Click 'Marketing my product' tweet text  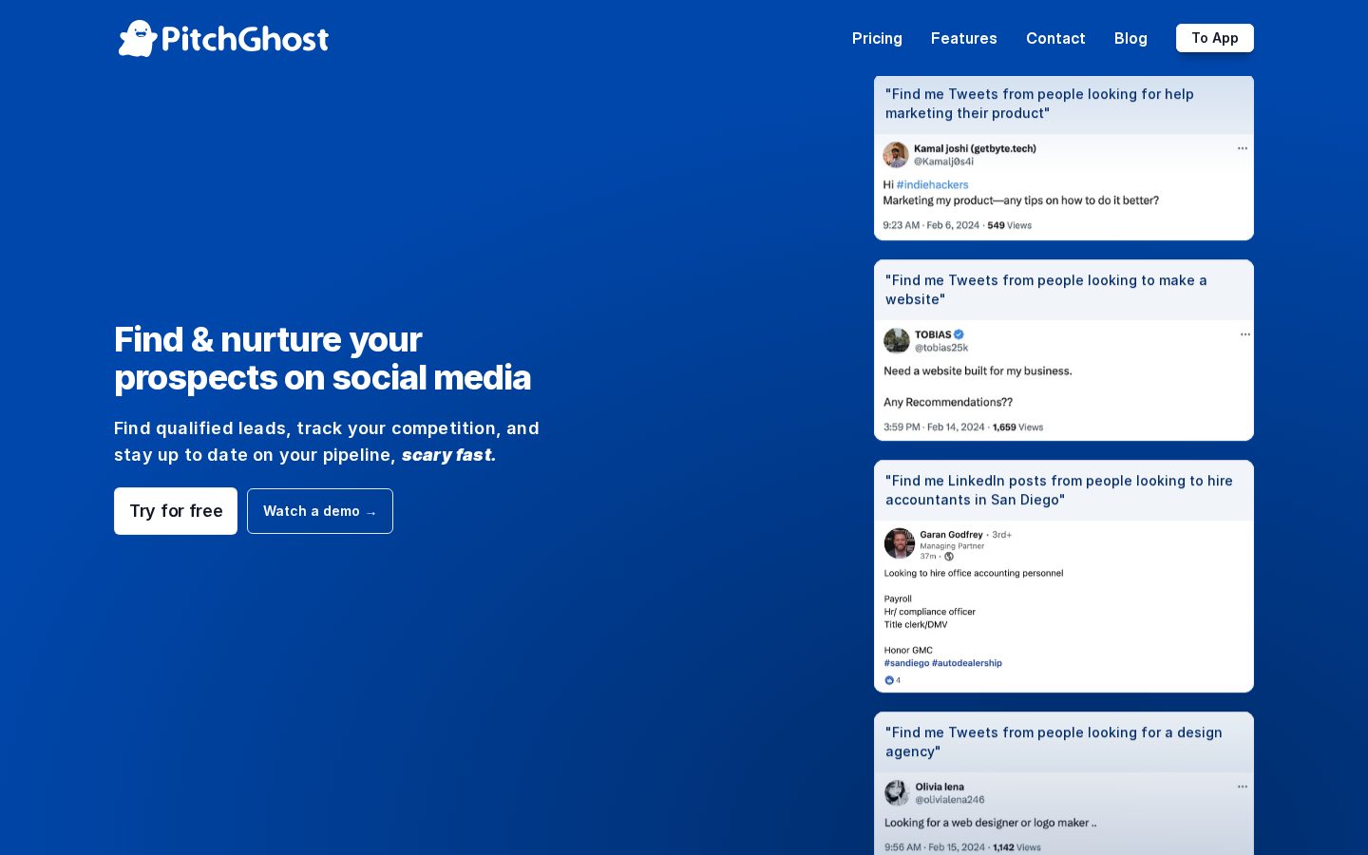pyautogui.click(x=1021, y=200)
